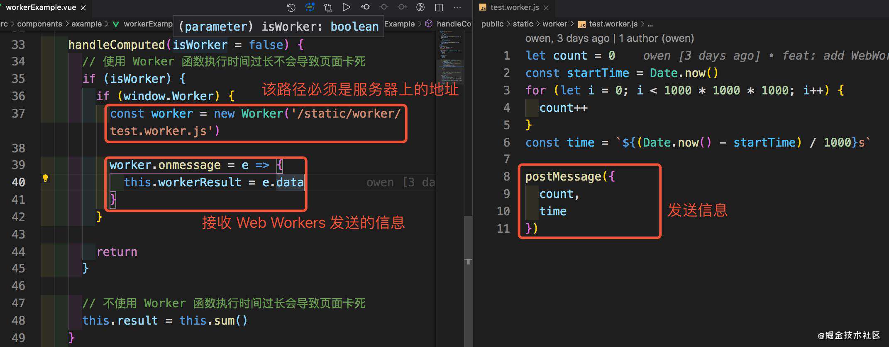This screenshot has height=347, width=889.
Task: Click the light bulb quick-fix on line 40
Action: coord(45,178)
